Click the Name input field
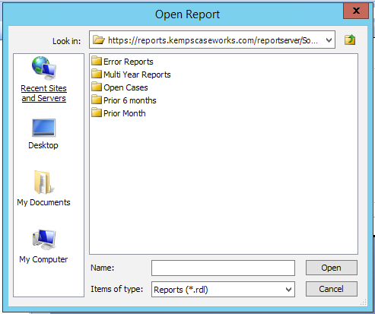Screen dimensions: 375x314 [223, 268]
